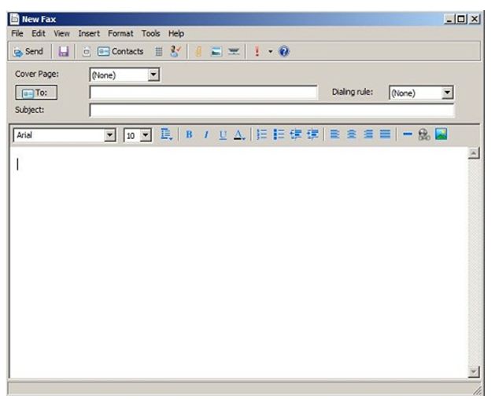Insert from scanner icon in toolbar
The height and width of the screenshot is (399, 495).
(x=234, y=51)
